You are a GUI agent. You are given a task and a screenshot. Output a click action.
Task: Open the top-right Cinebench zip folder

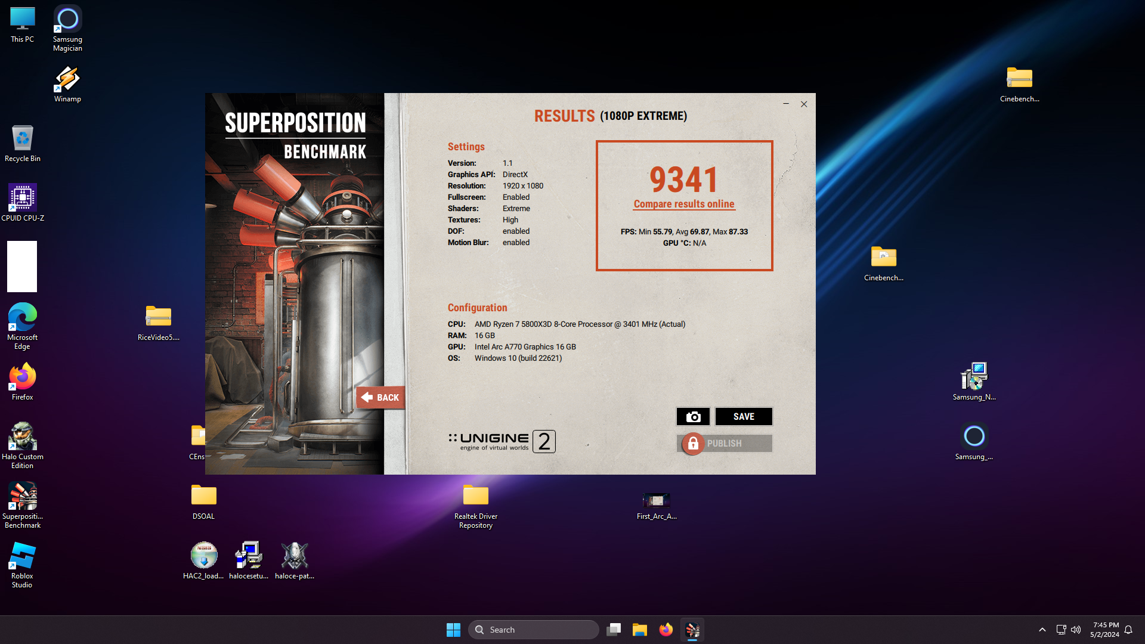(x=1020, y=84)
